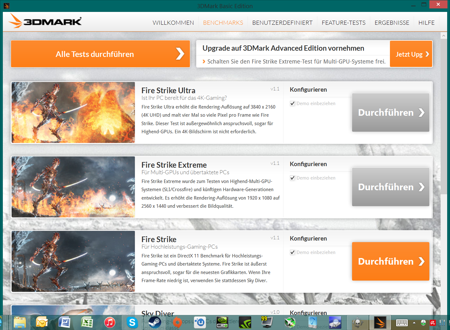Screen dimensions: 450x330
Task: Click the Fire Strike preview thumbnail
Action: pyautogui.click(x=73, y=261)
